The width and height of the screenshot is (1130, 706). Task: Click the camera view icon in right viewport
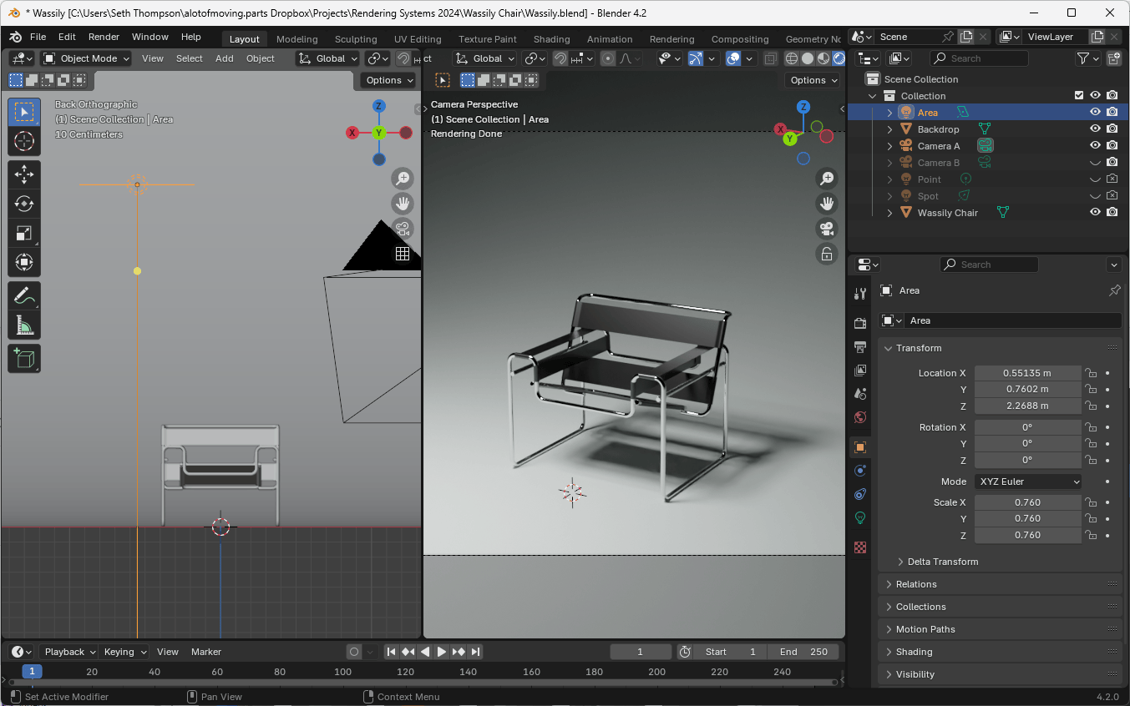pyautogui.click(x=827, y=229)
